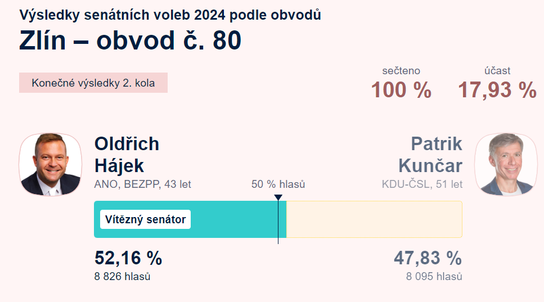Viewport: 544px width, 302px height.
Task: Select the Oldřich Hájek candidate name
Action: (127, 155)
